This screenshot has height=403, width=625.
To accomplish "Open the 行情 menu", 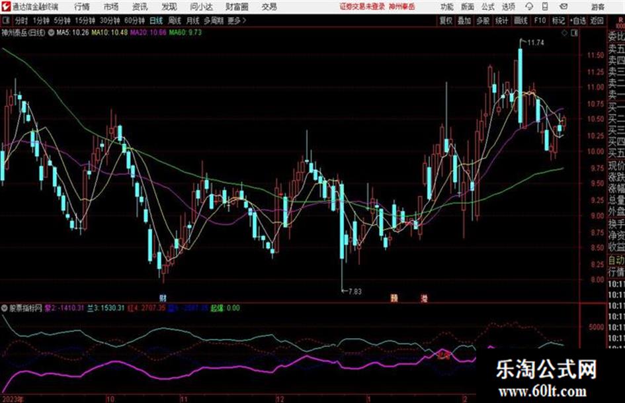I will pyautogui.click(x=82, y=7).
